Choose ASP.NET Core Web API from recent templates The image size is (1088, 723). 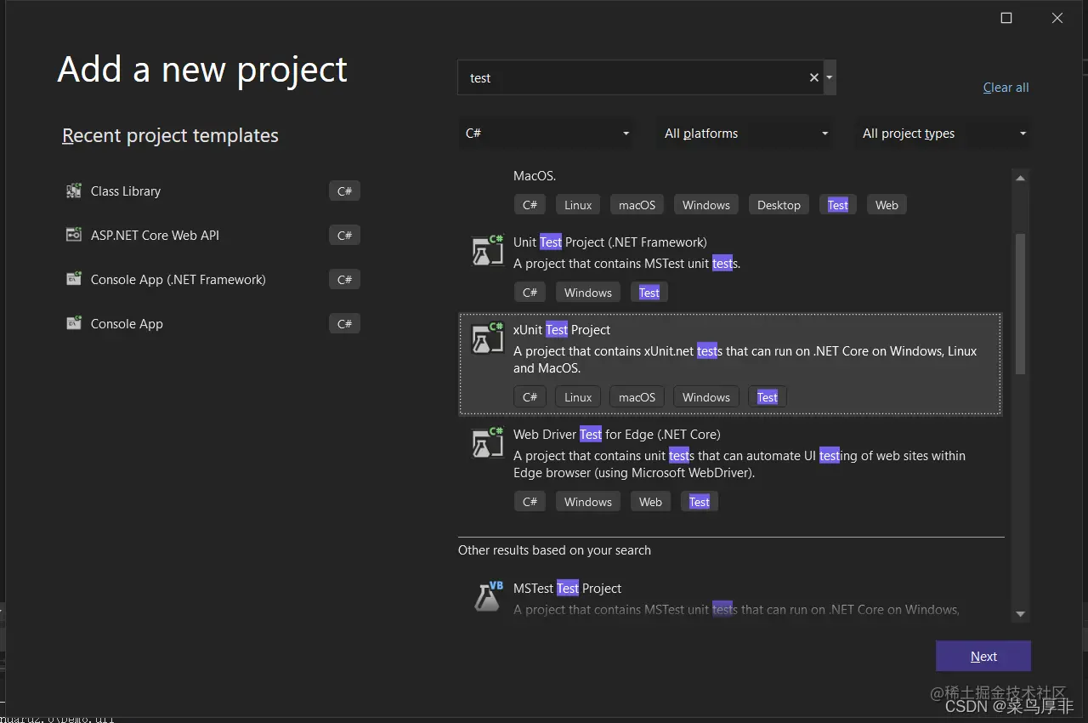155,236
